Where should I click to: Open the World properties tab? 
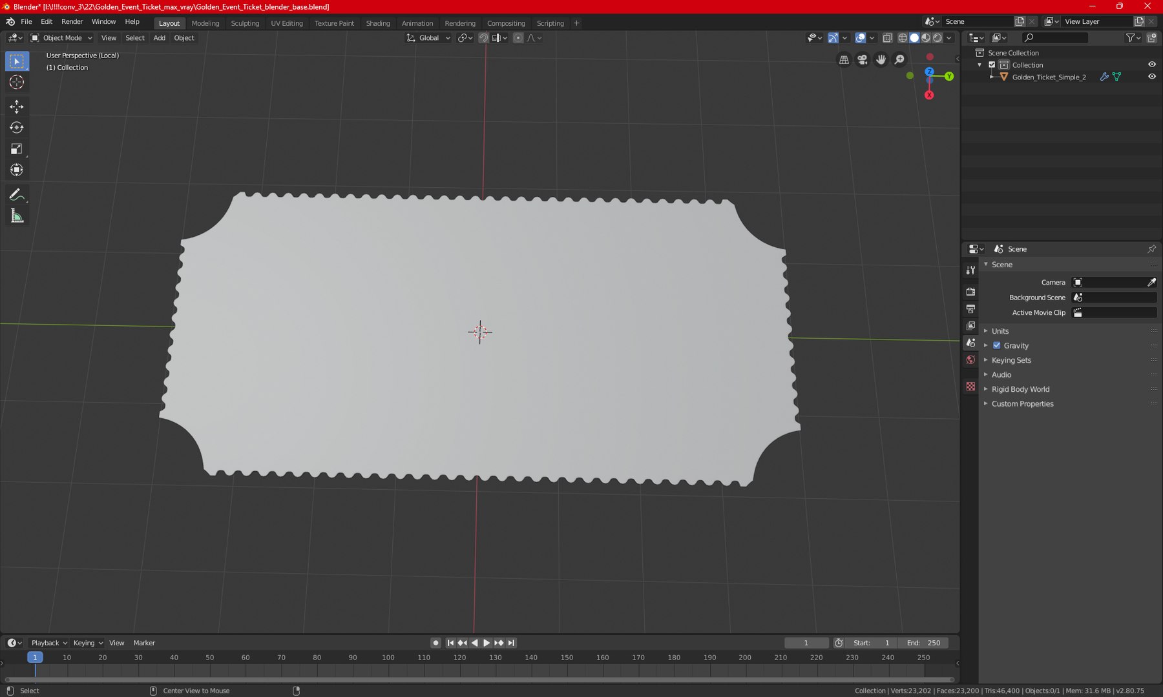click(x=970, y=360)
